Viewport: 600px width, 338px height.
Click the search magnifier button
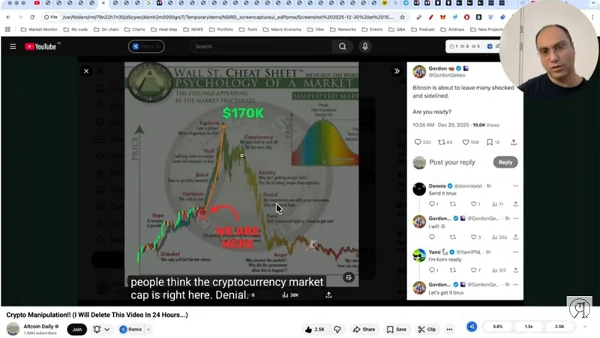coord(343,47)
